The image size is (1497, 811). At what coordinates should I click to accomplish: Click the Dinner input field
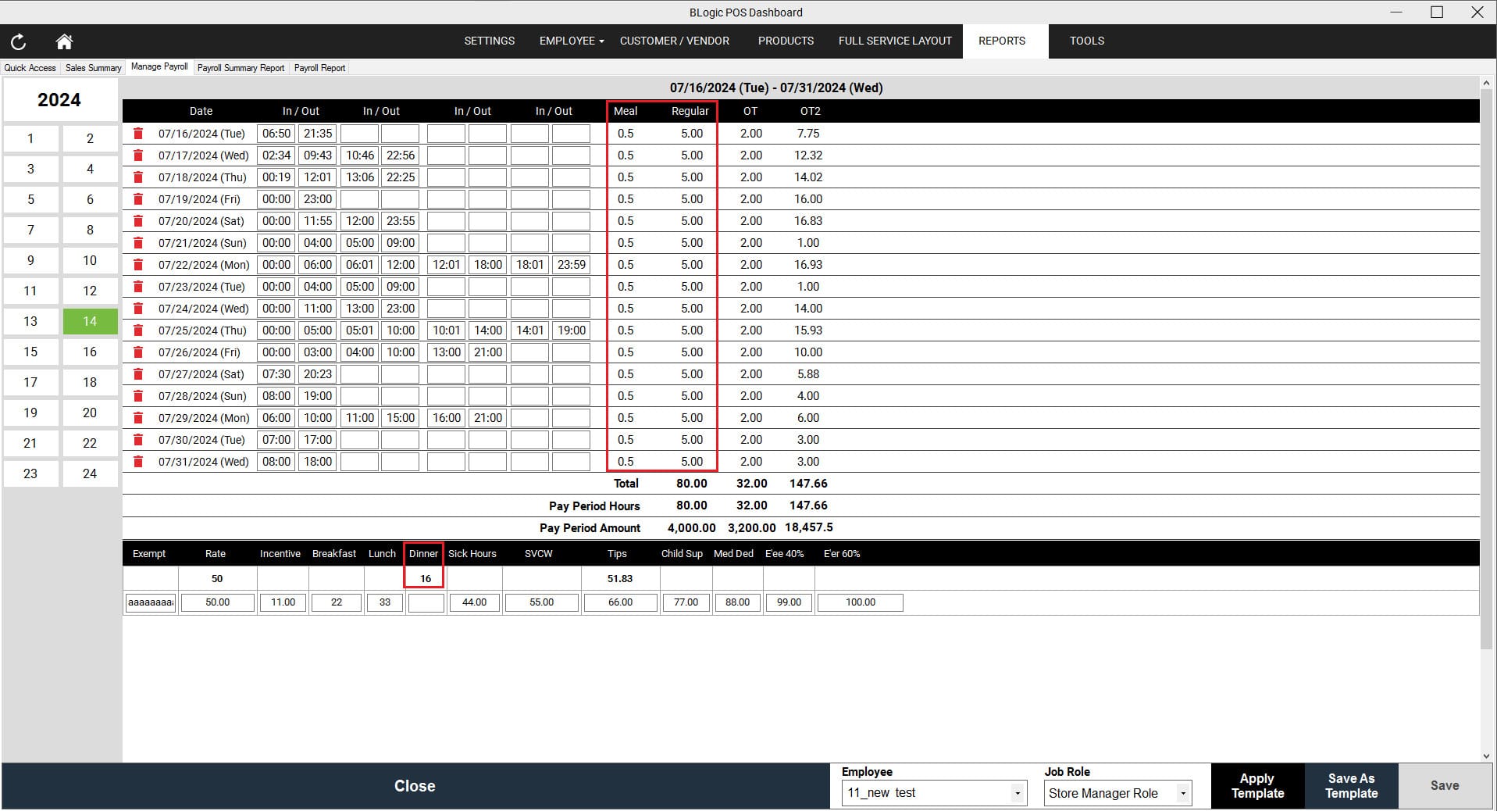coord(426,602)
